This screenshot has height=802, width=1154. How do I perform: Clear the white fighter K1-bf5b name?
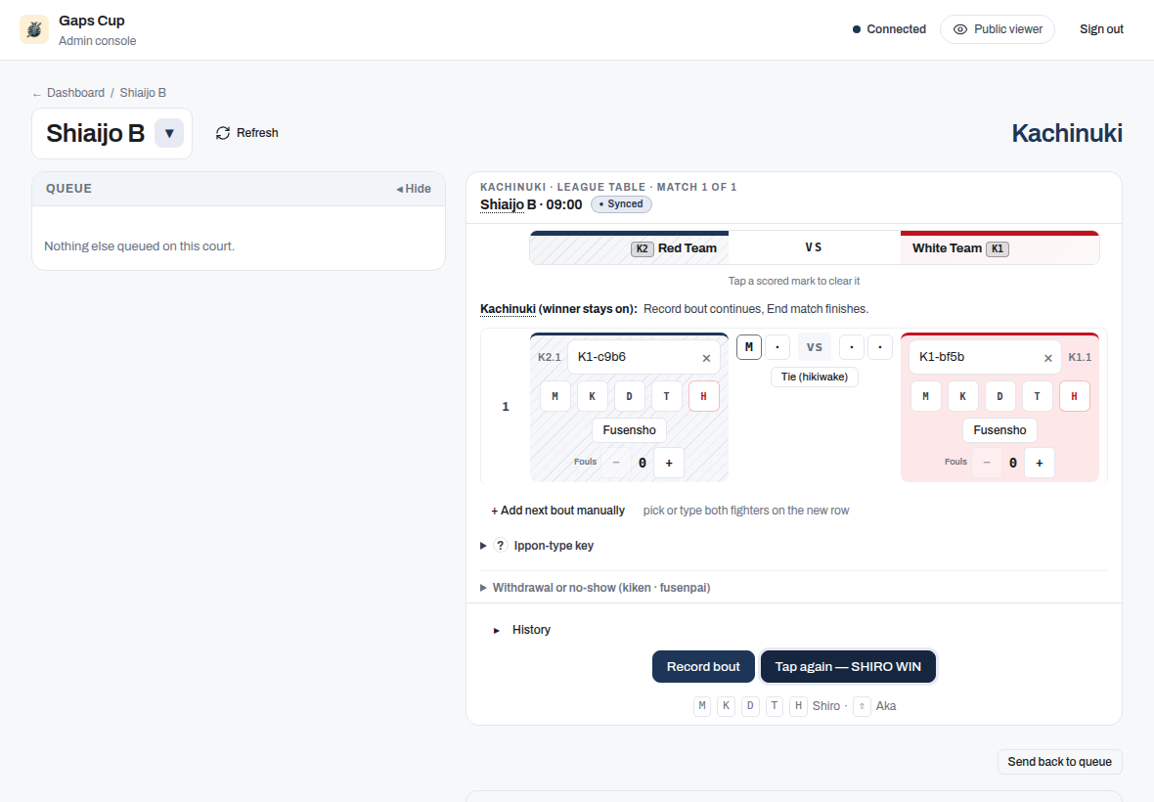click(1048, 358)
